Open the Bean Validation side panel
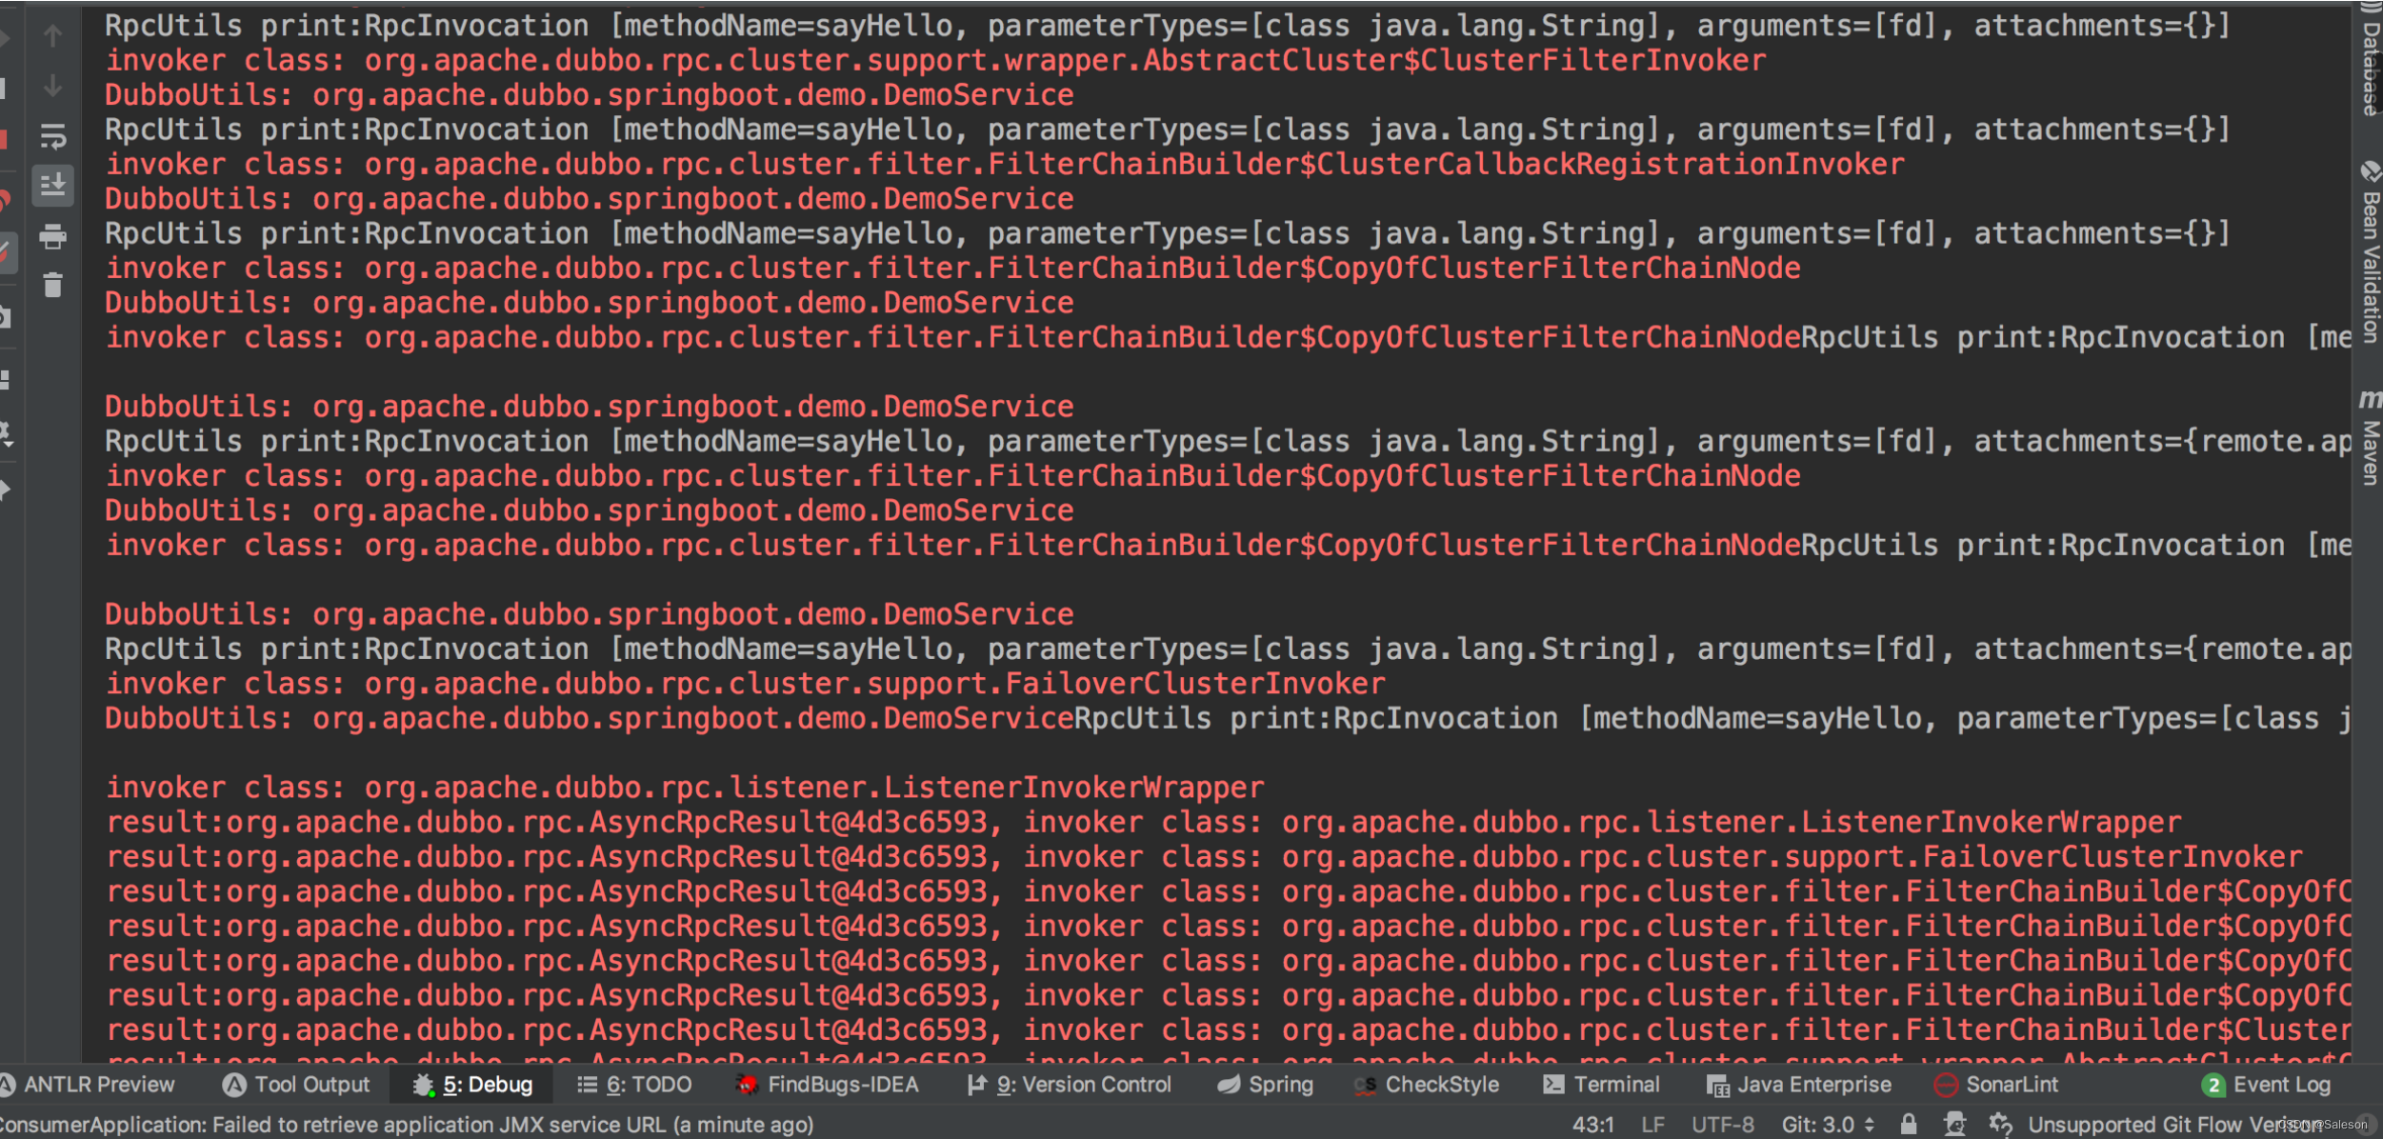 pyautogui.click(x=2371, y=252)
